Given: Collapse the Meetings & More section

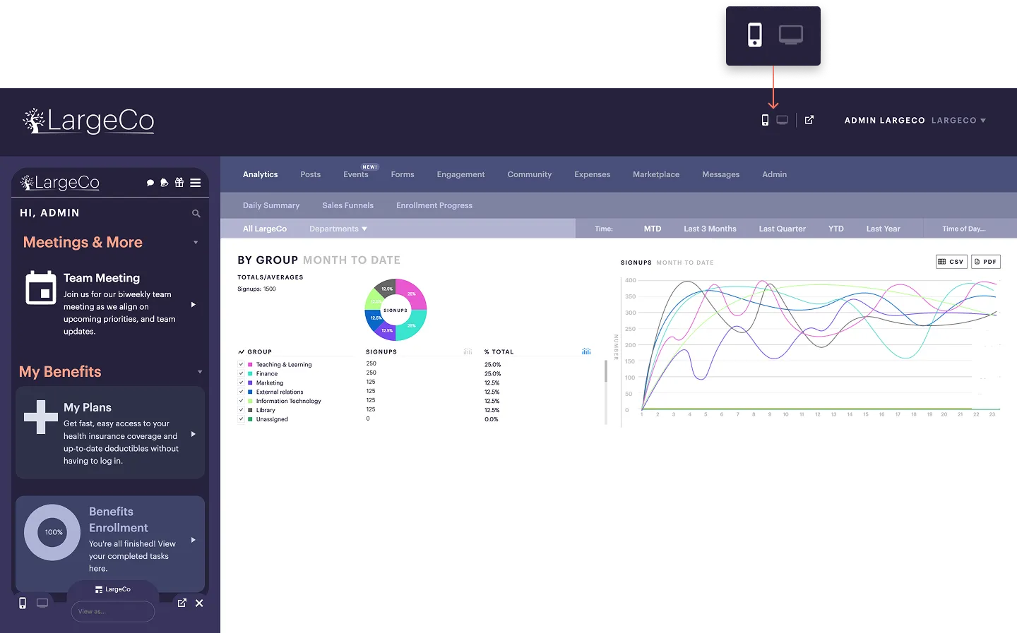Looking at the screenshot, I should click(196, 243).
